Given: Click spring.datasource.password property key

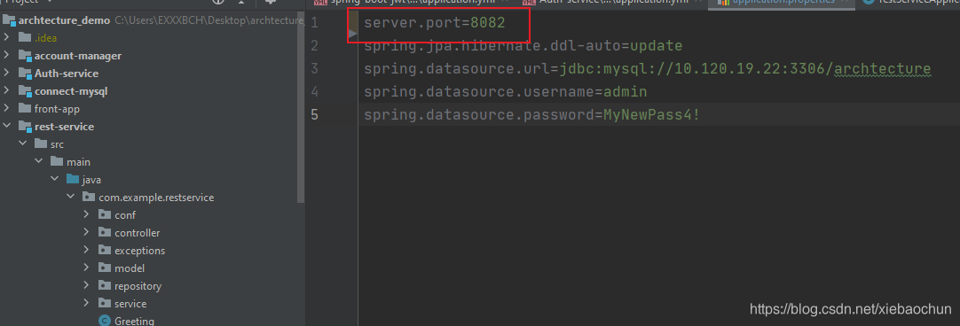Looking at the screenshot, I should [478, 114].
